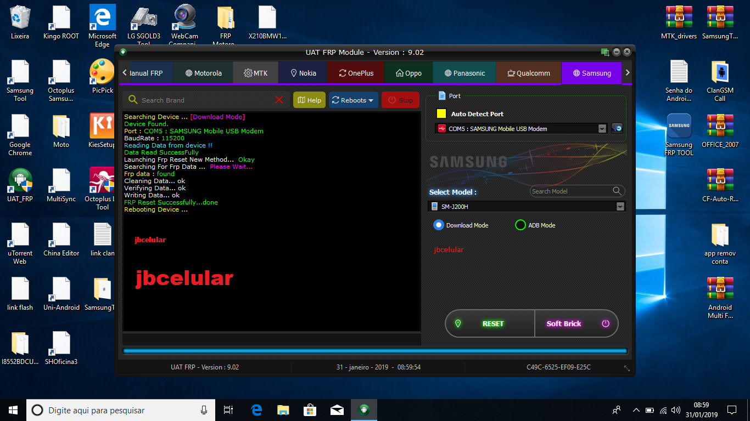Switch to the MTK tab
Screen dimensions: 750x421
(256, 73)
